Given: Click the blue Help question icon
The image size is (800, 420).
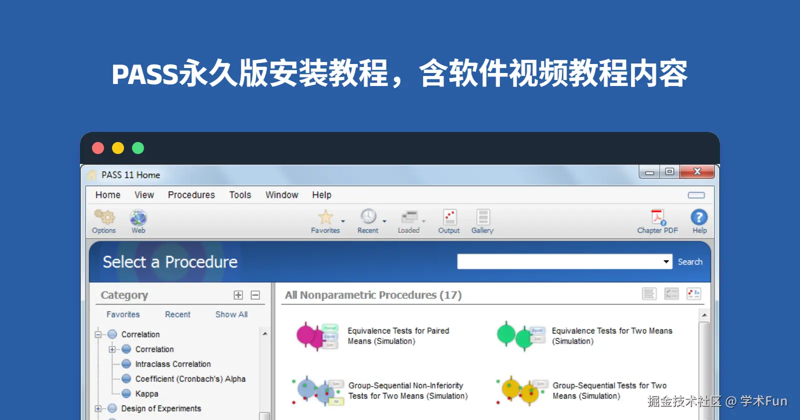Looking at the screenshot, I should 699,217.
